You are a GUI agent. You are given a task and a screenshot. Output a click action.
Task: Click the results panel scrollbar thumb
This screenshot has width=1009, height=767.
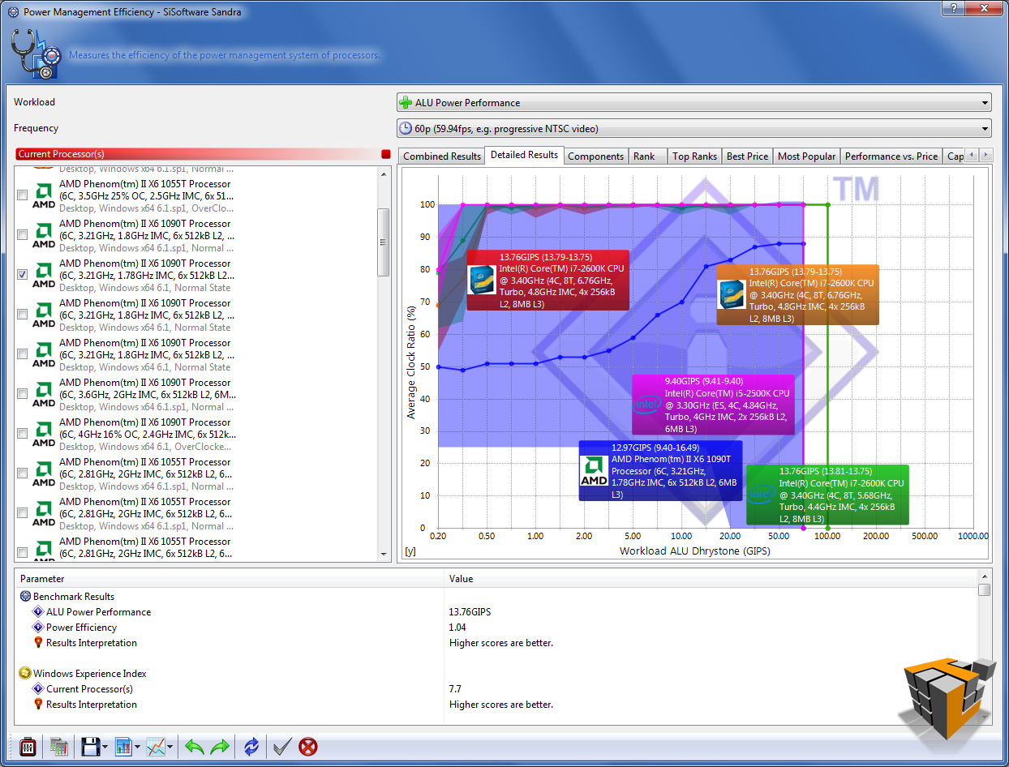coord(984,589)
